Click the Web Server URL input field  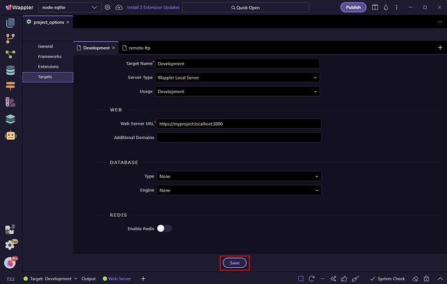[238, 123]
